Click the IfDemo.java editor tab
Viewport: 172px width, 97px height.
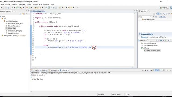(37, 11)
